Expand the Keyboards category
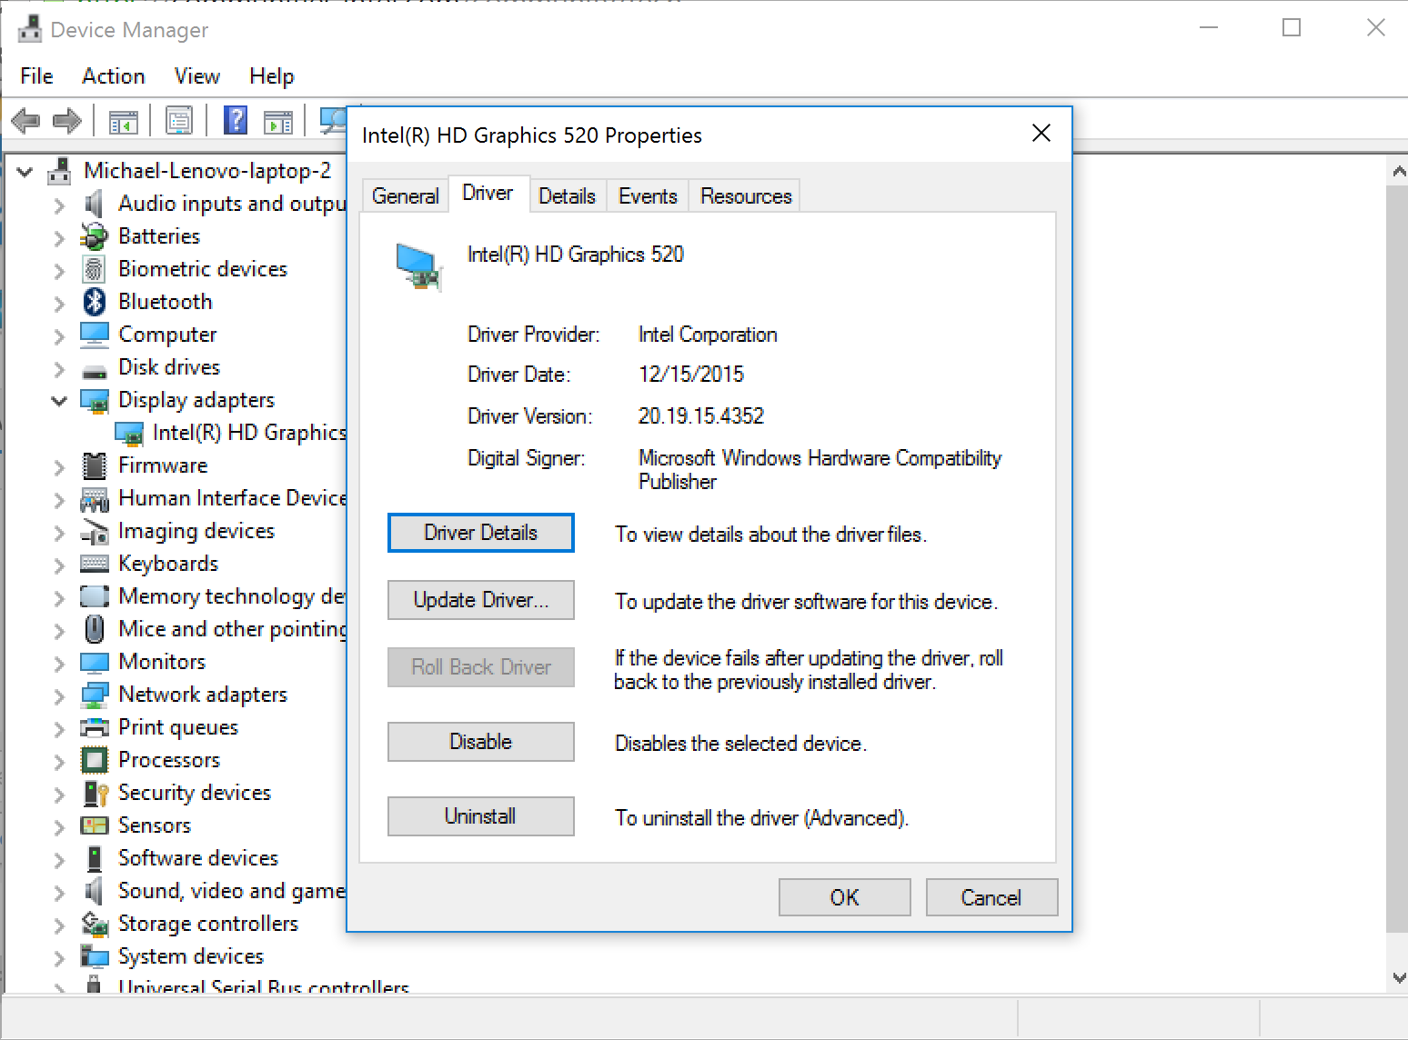 59,565
